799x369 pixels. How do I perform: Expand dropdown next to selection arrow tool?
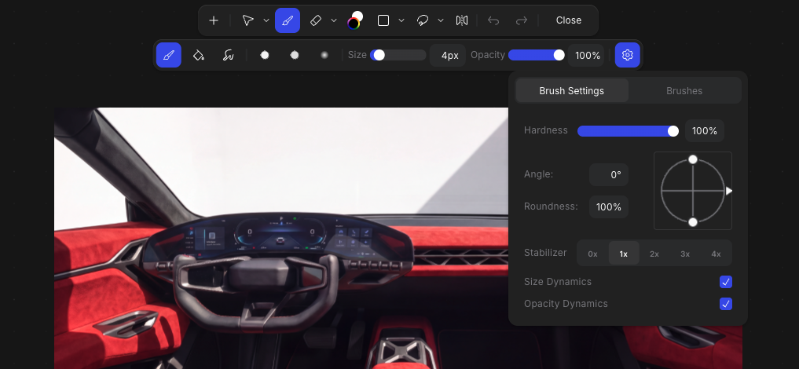tap(266, 20)
